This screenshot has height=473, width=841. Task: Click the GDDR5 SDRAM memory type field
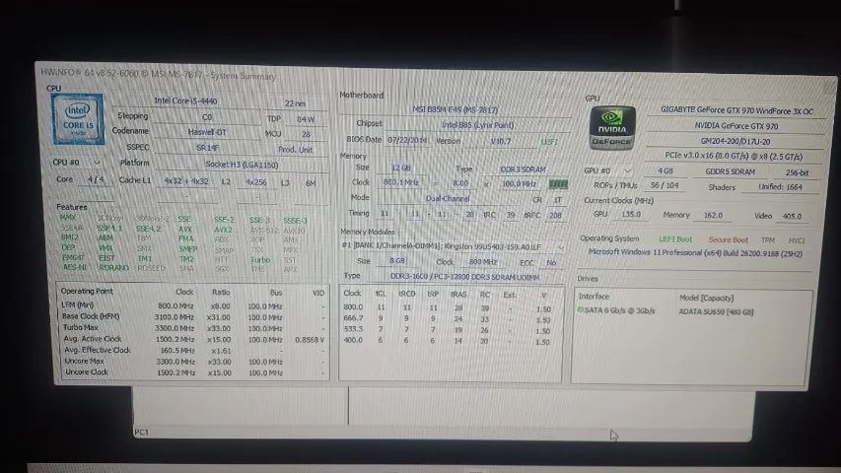(x=730, y=172)
